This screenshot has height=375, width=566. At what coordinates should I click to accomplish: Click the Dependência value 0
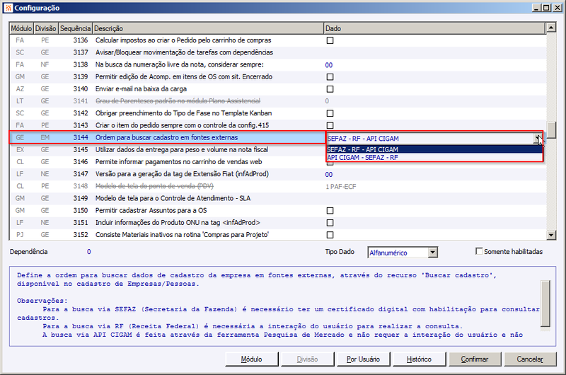pyautogui.click(x=89, y=252)
